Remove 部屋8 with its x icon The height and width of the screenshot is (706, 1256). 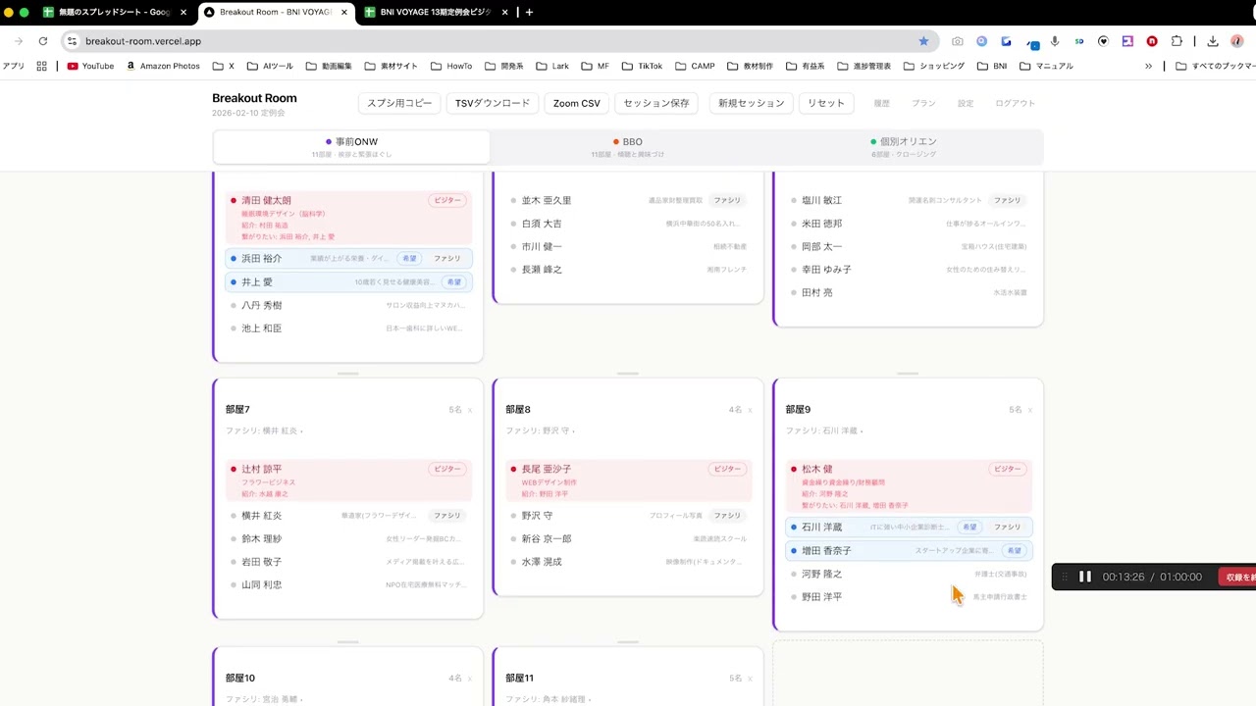(750, 410)
